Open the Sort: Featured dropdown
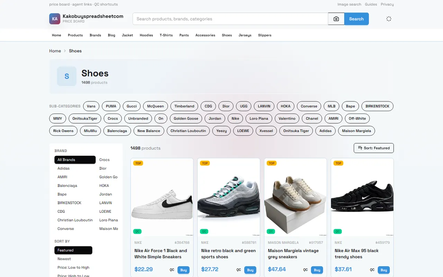443x277 pixels. [x=373, y=148]
